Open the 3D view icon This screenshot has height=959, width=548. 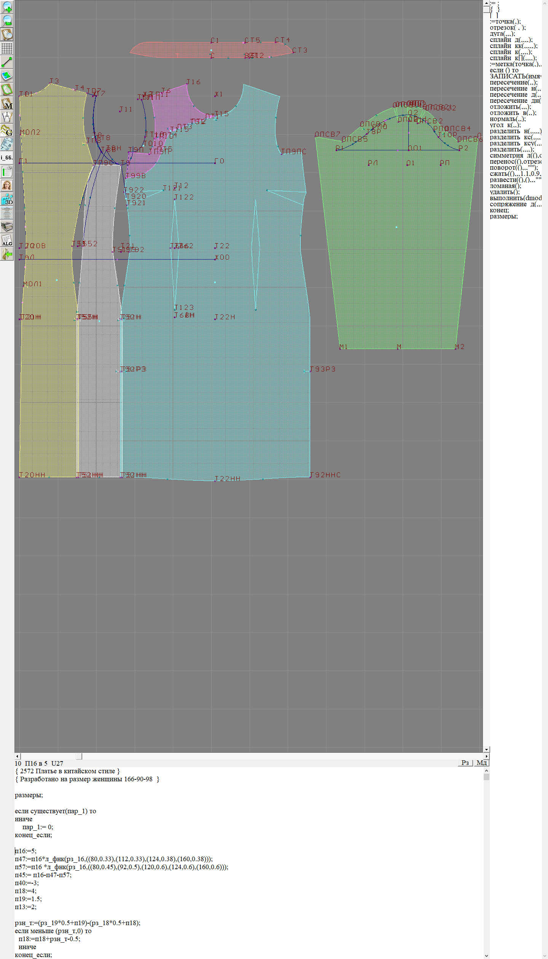click(7, 199)
